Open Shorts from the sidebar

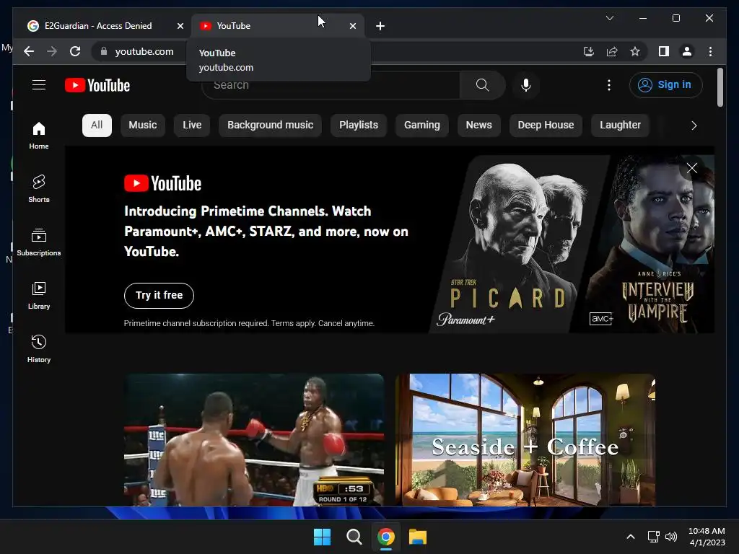(x=39, y=188)
